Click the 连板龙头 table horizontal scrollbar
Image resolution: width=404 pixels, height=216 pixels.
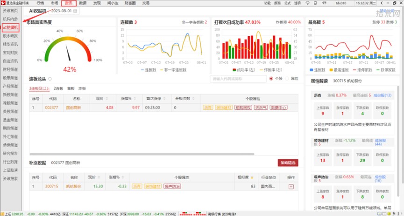pos(142,154)
